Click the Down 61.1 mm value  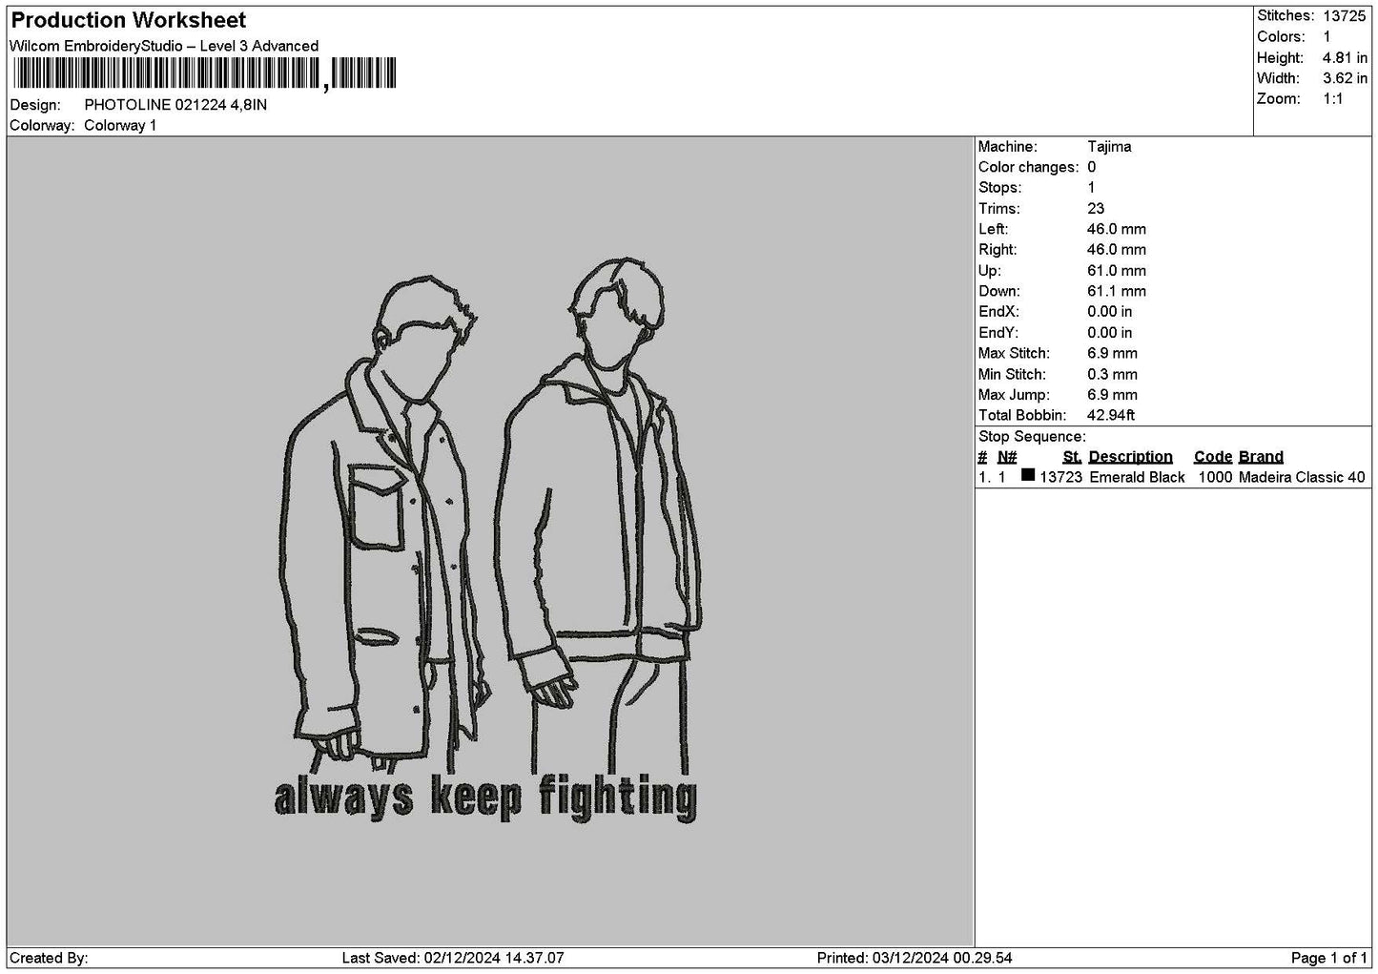coord(1117,292)
